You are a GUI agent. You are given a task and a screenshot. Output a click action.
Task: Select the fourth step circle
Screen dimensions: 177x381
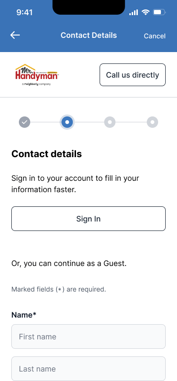click(152, 122)
